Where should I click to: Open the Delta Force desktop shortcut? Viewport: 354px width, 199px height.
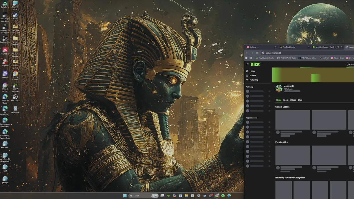(5, 5)
